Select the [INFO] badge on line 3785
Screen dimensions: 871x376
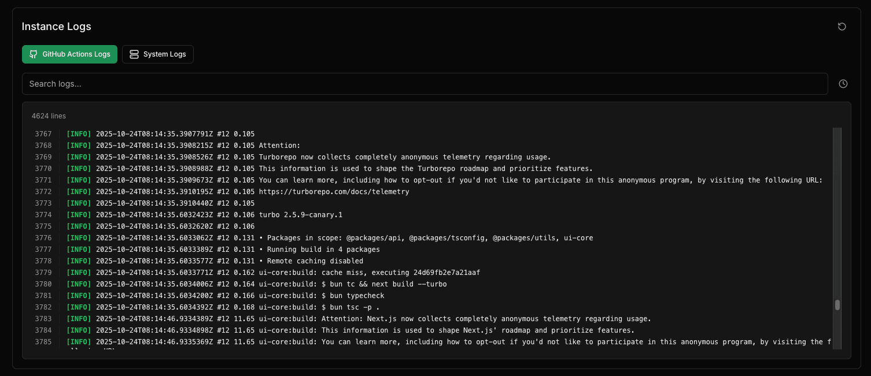[x=79, y=341]
